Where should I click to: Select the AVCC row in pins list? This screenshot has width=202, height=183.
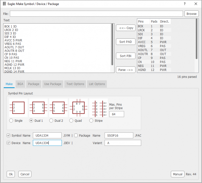[154, 42]
